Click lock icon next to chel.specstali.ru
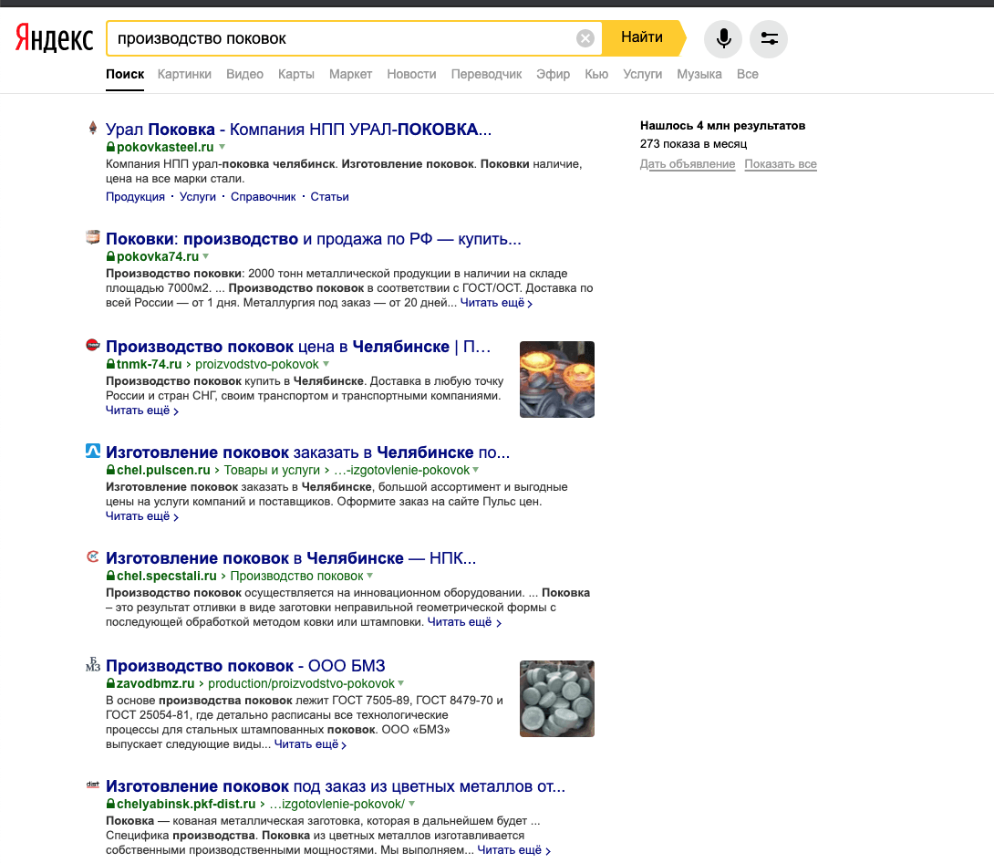The width and height of the screenshot is (994, 863). [110, 577]
